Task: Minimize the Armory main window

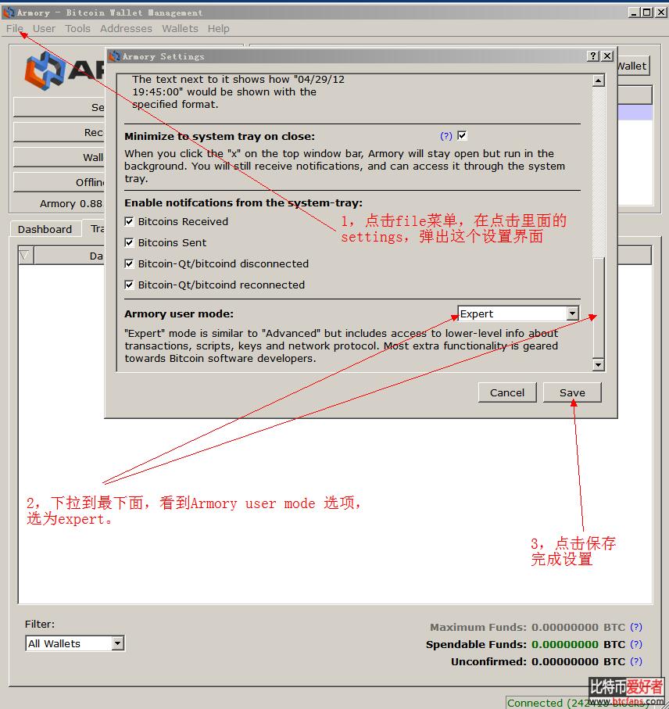Action: 635,13
